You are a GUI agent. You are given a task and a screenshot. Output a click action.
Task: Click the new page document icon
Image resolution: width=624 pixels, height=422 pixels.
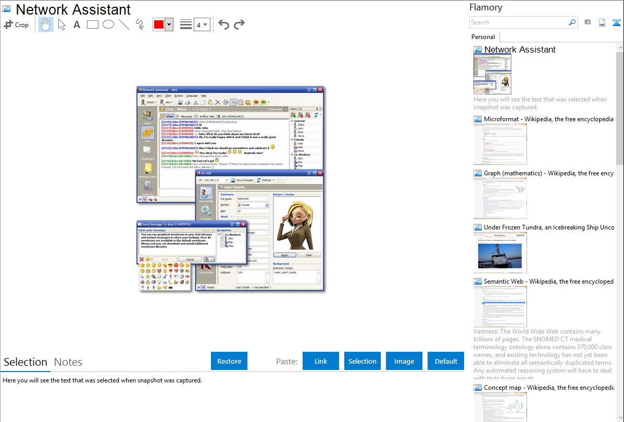click(602, 22)
